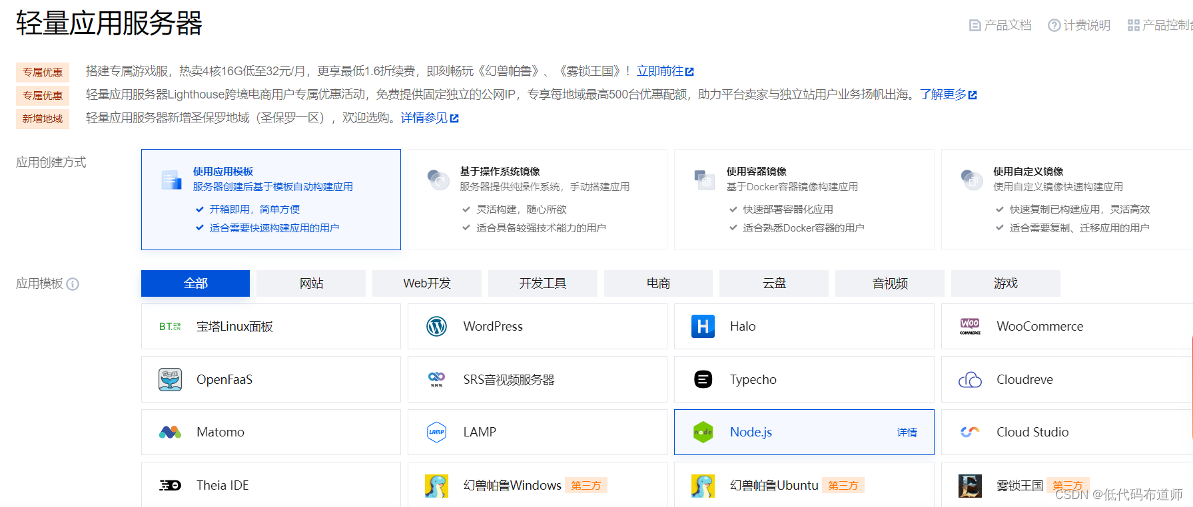
Task: Open the Node.js 详情 link
Action: 907,432
